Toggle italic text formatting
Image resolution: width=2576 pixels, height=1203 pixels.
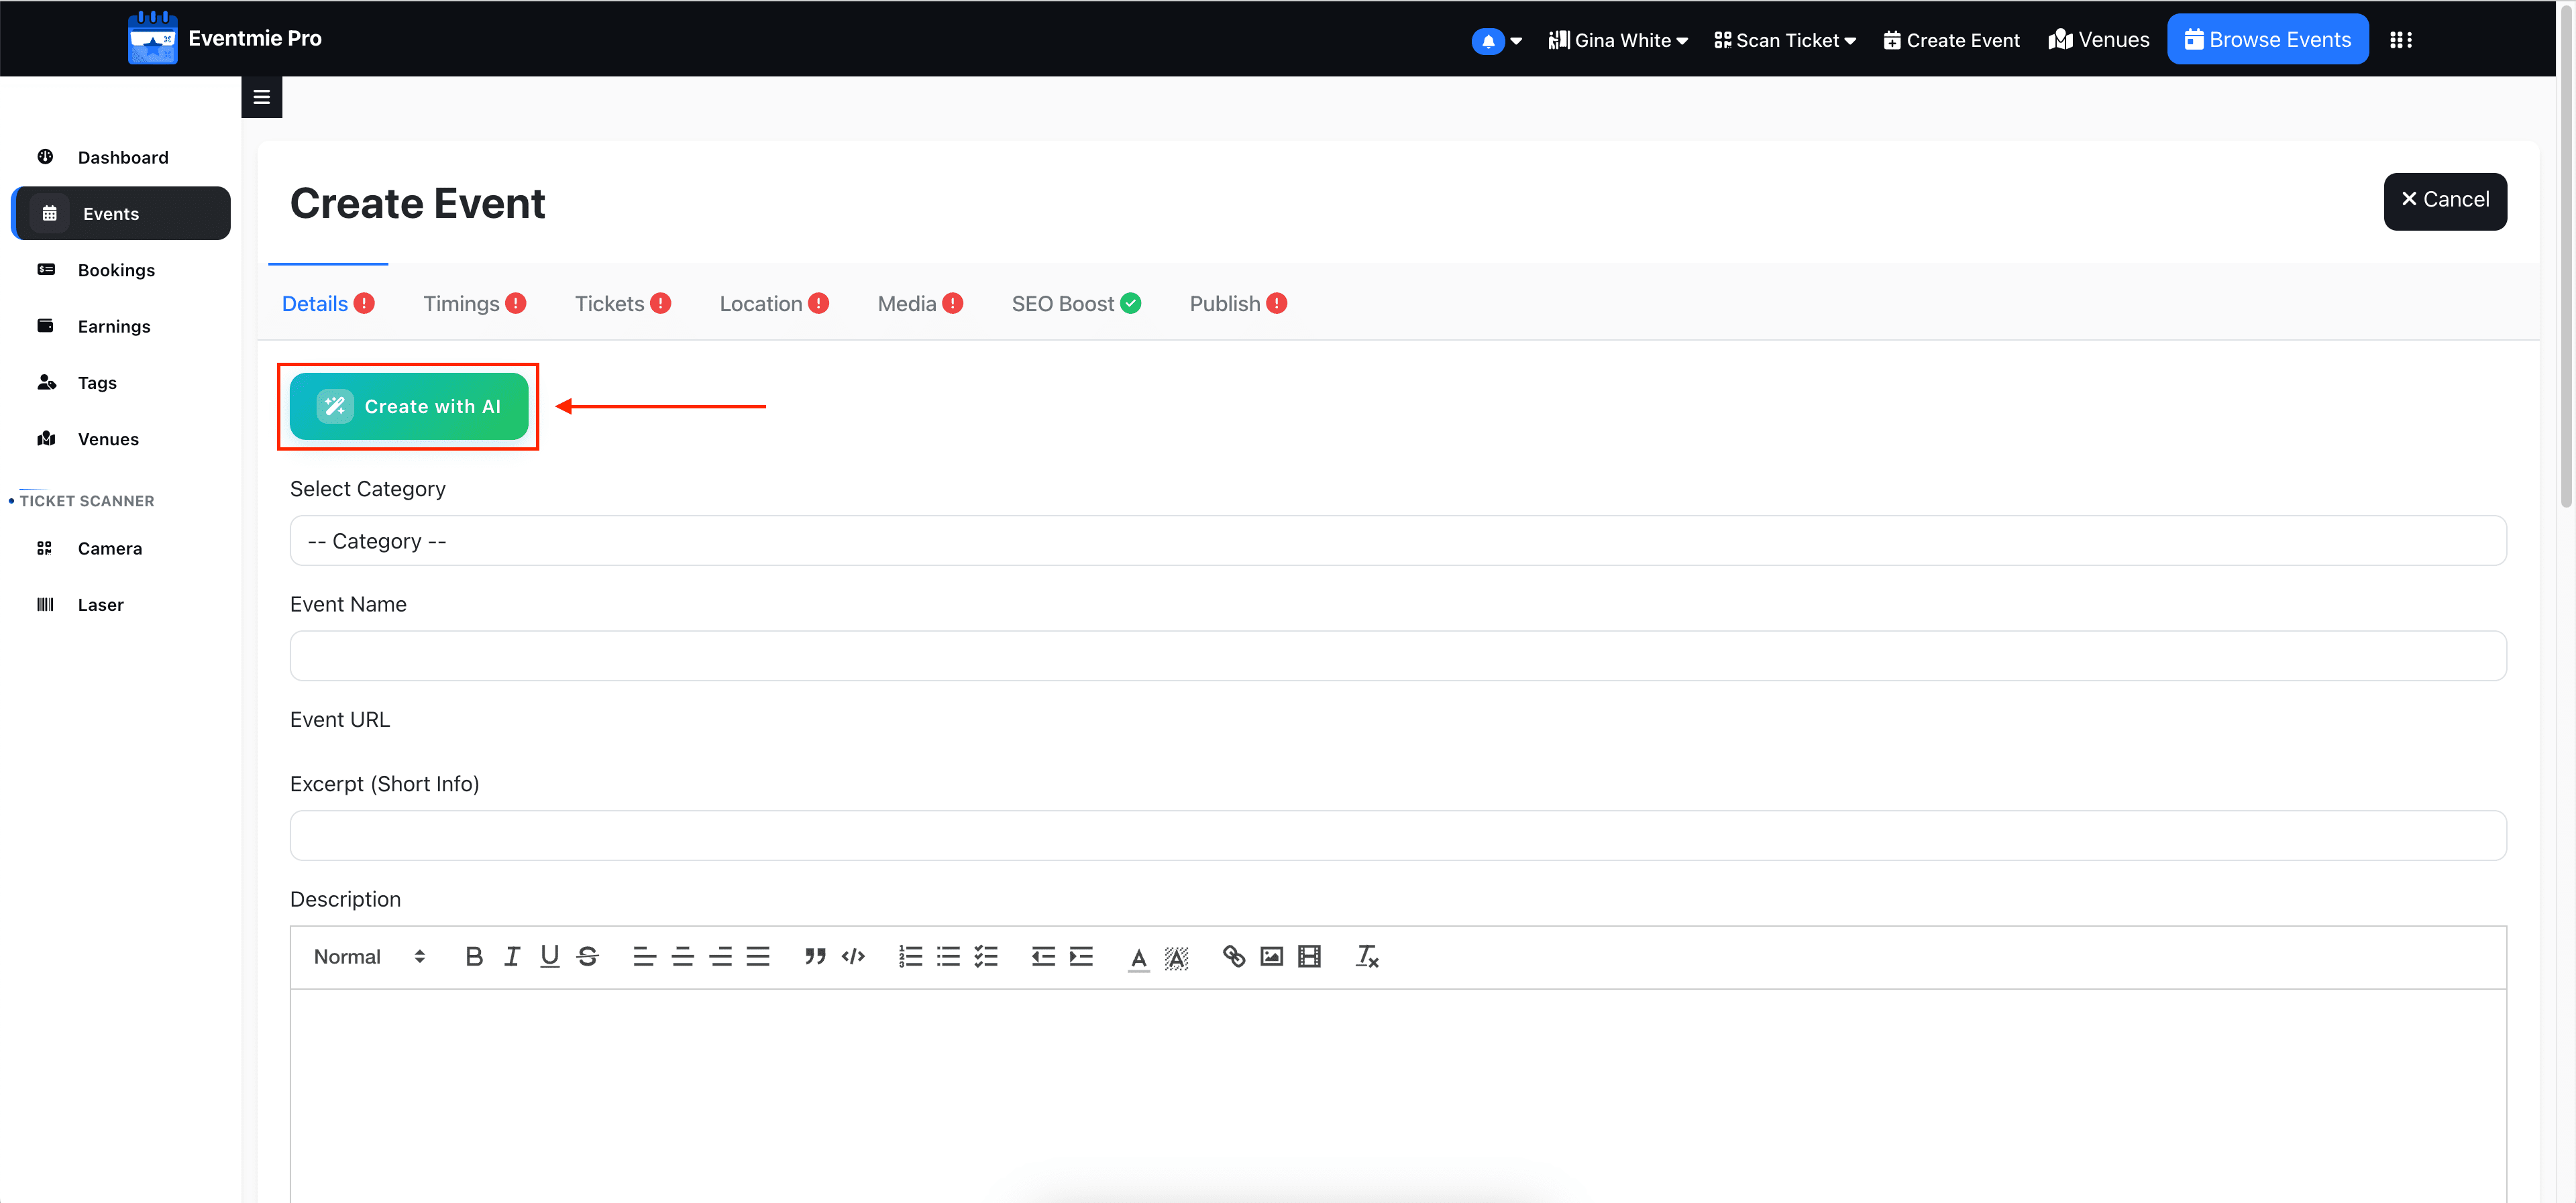click(512, 957)
